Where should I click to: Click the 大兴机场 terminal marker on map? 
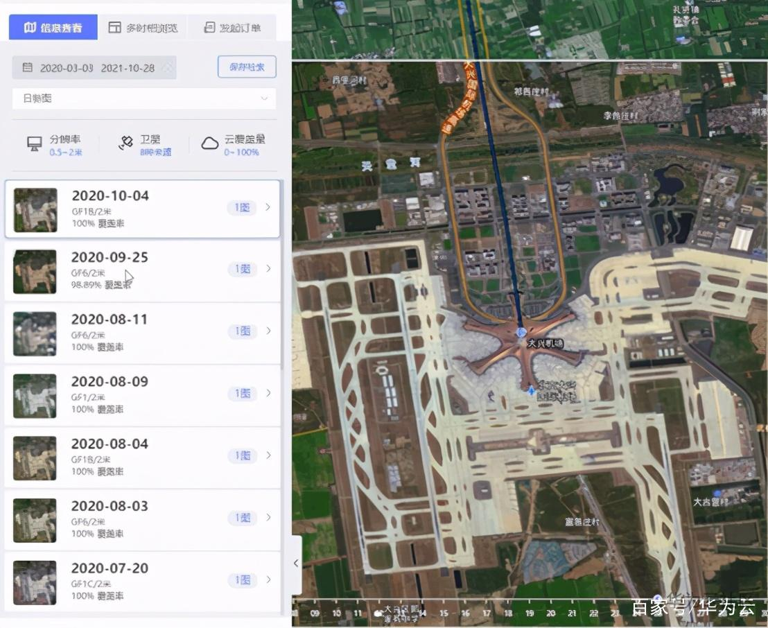521,333
